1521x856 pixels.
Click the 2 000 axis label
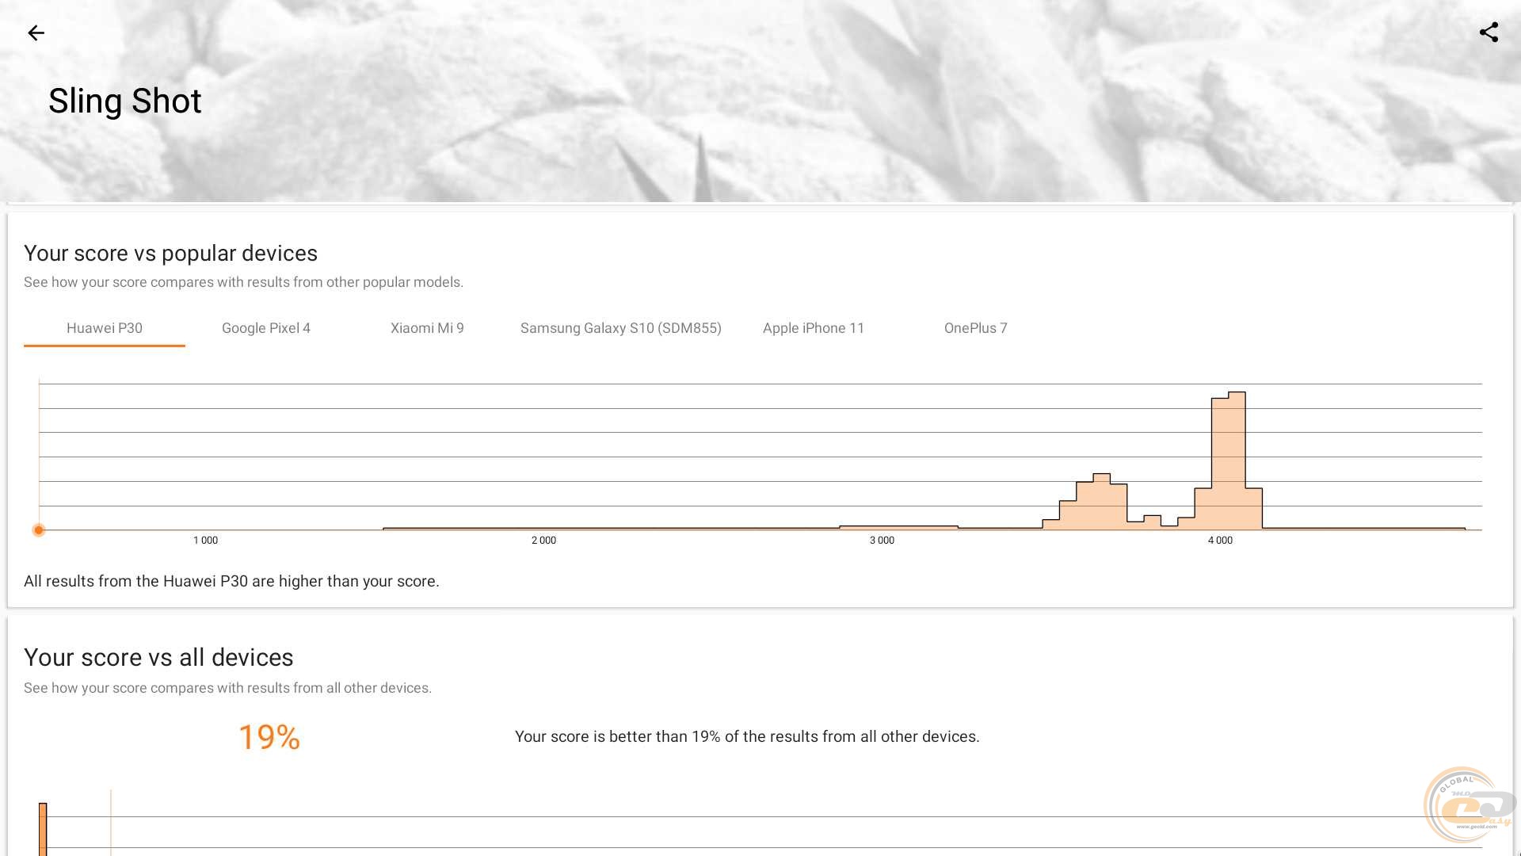pos(543,541)
